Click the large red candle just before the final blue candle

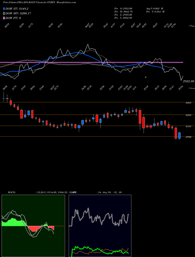pos(176,133)
